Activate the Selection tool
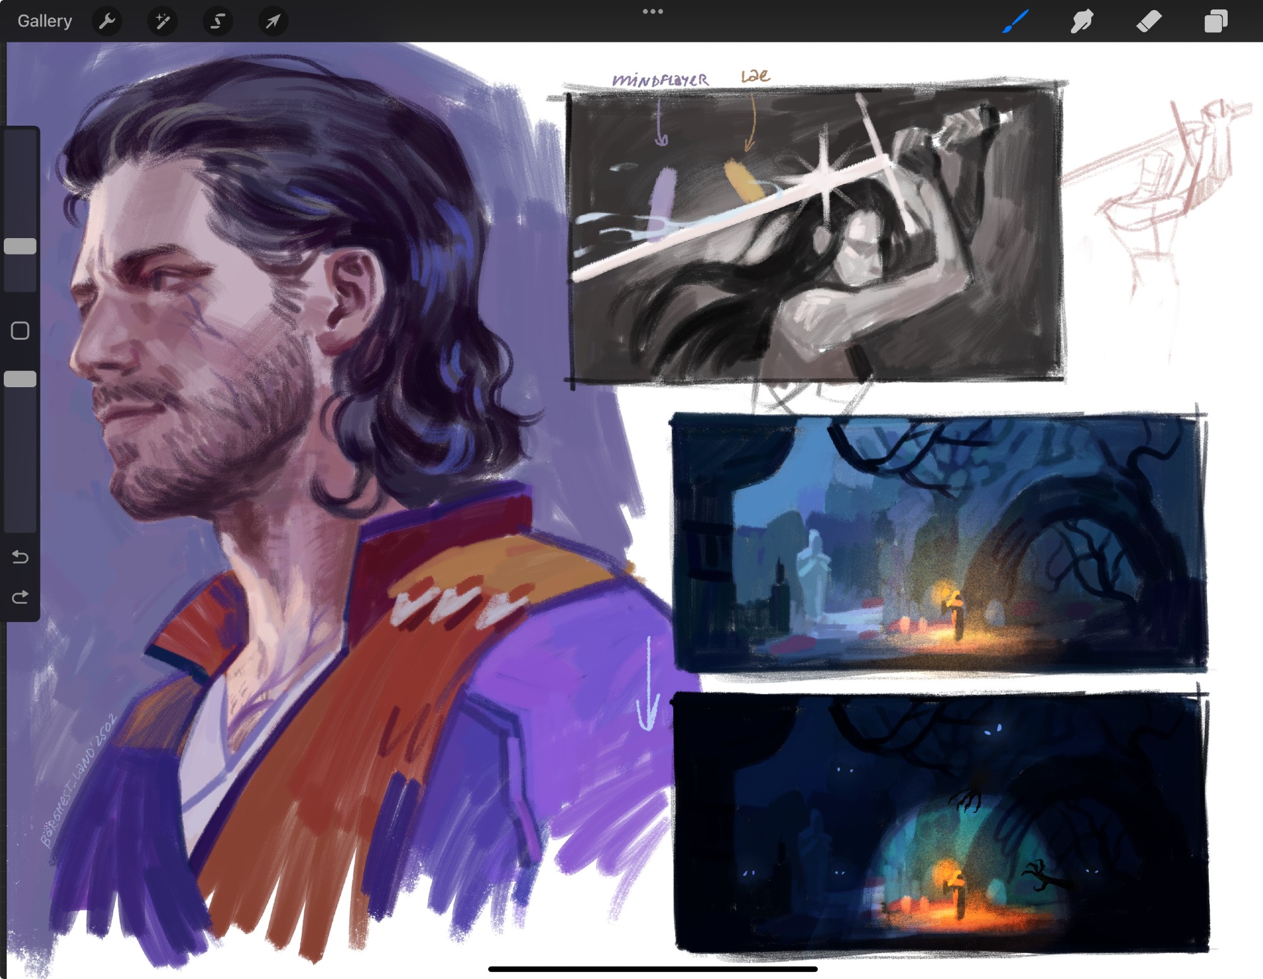Viewport: 1263px width, 979px height. pyautogui.click(x=217, y=21)
